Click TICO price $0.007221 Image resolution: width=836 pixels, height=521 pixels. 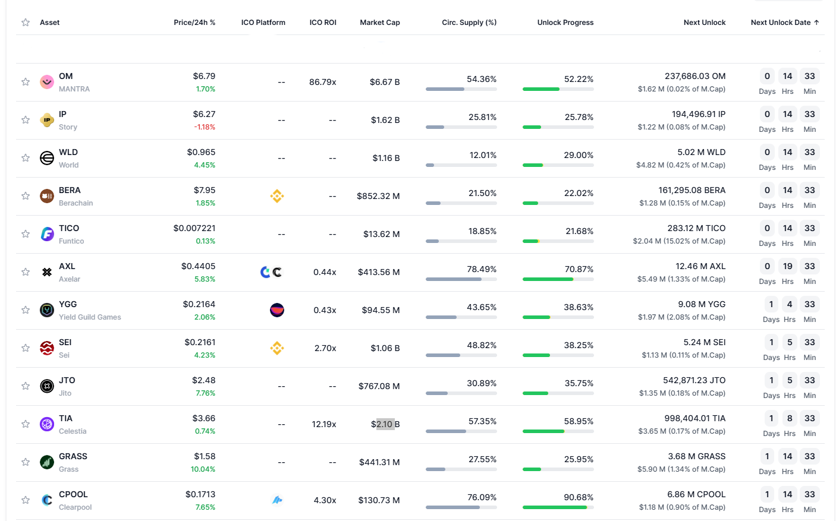tap(194, 228)
